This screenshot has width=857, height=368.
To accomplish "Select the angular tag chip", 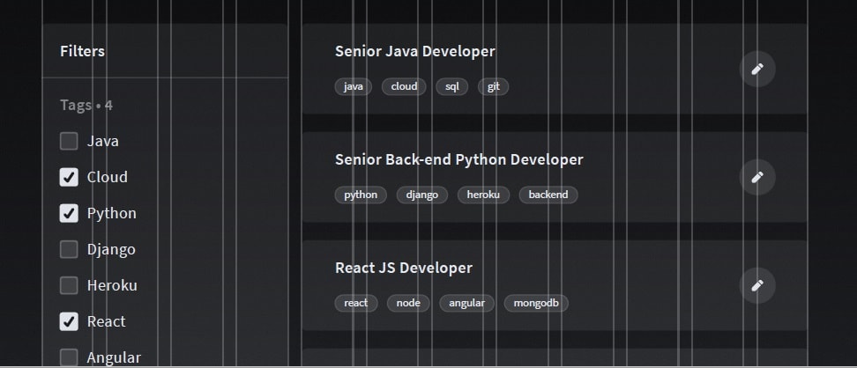I will 466,303.
